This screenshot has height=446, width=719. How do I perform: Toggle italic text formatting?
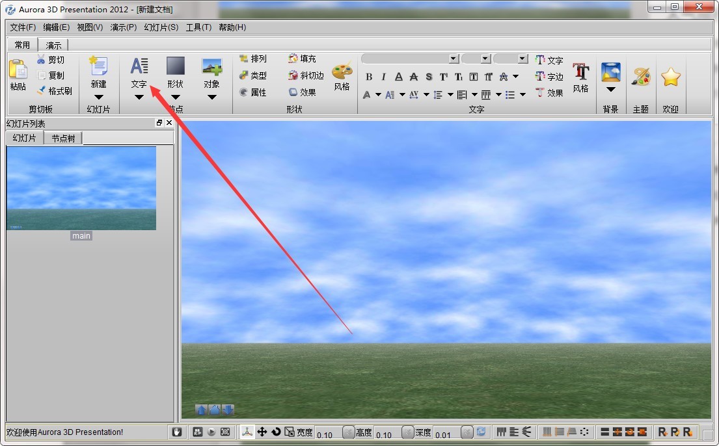(383, 76)
